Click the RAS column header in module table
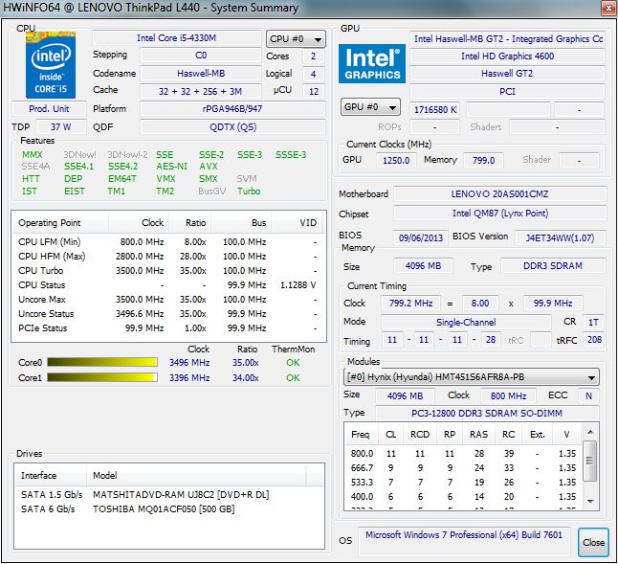 pyautogui.click(x=479, y=434)
